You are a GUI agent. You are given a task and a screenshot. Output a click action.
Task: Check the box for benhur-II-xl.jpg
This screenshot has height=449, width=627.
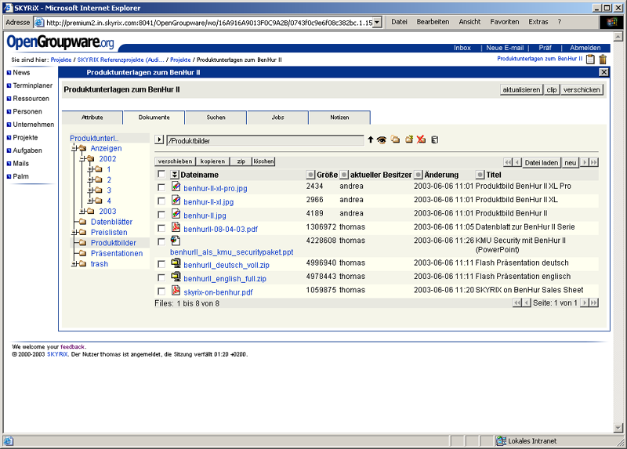point(161,201)
